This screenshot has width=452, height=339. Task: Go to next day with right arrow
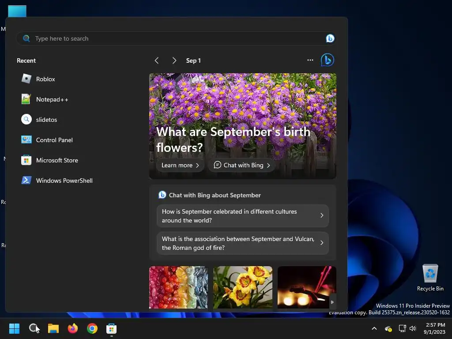click(174, 60)
